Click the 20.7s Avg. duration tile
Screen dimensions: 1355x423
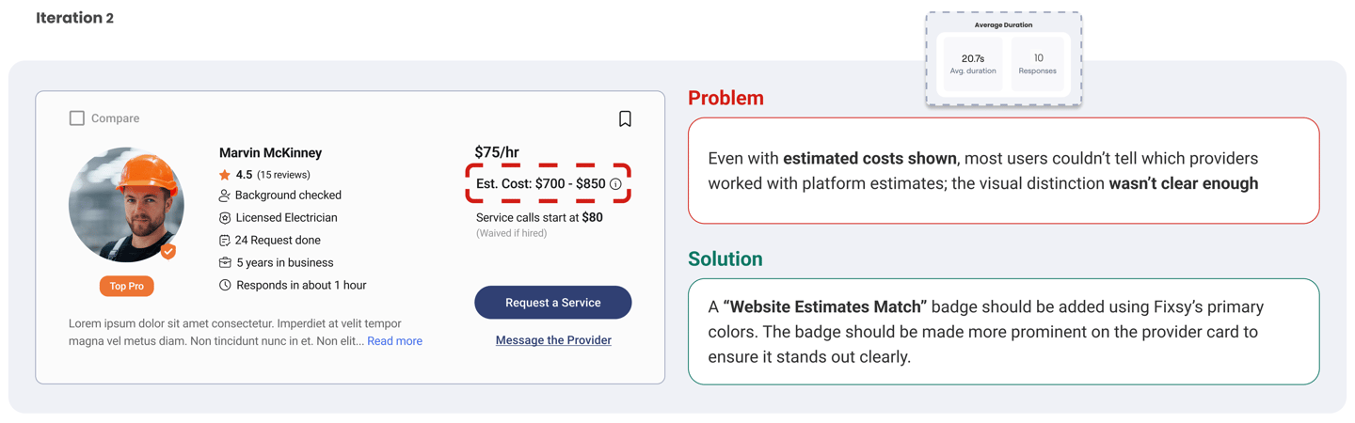(x=973, y=63)
